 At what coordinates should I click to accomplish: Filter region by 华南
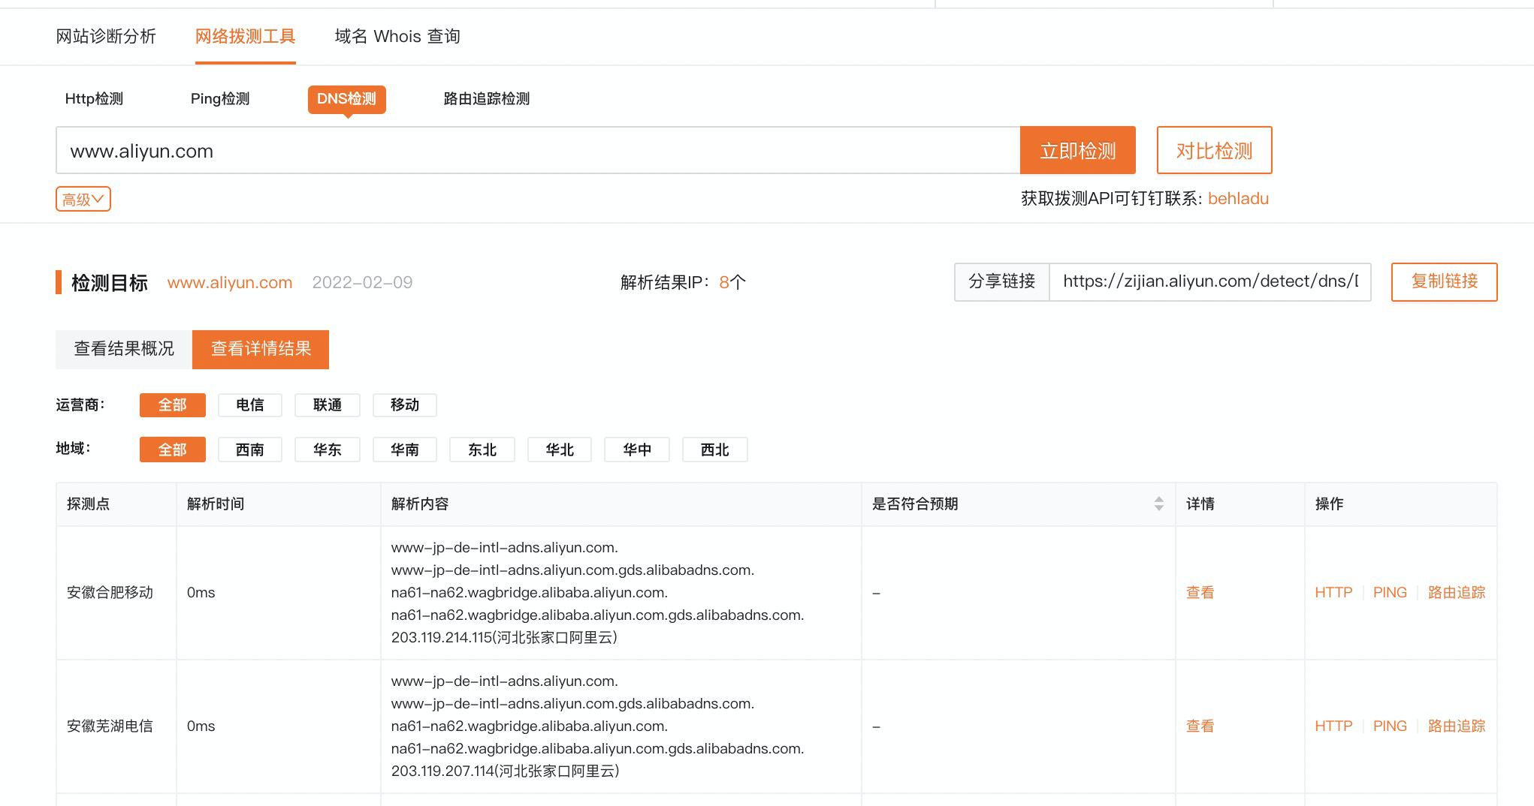(405, 450)
